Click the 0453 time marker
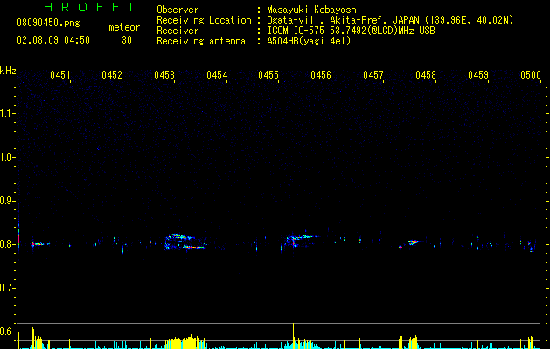The height and width of the screenshot is (349, 550). click(164, 75)
